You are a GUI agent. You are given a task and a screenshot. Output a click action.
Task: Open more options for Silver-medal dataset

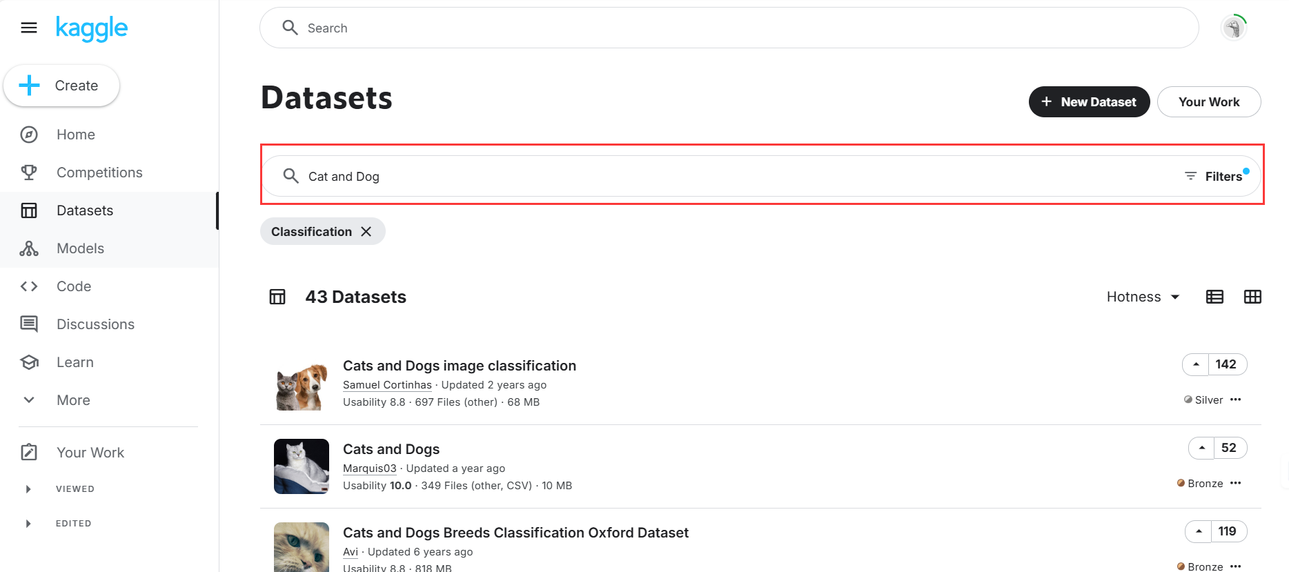(1236, 400)
